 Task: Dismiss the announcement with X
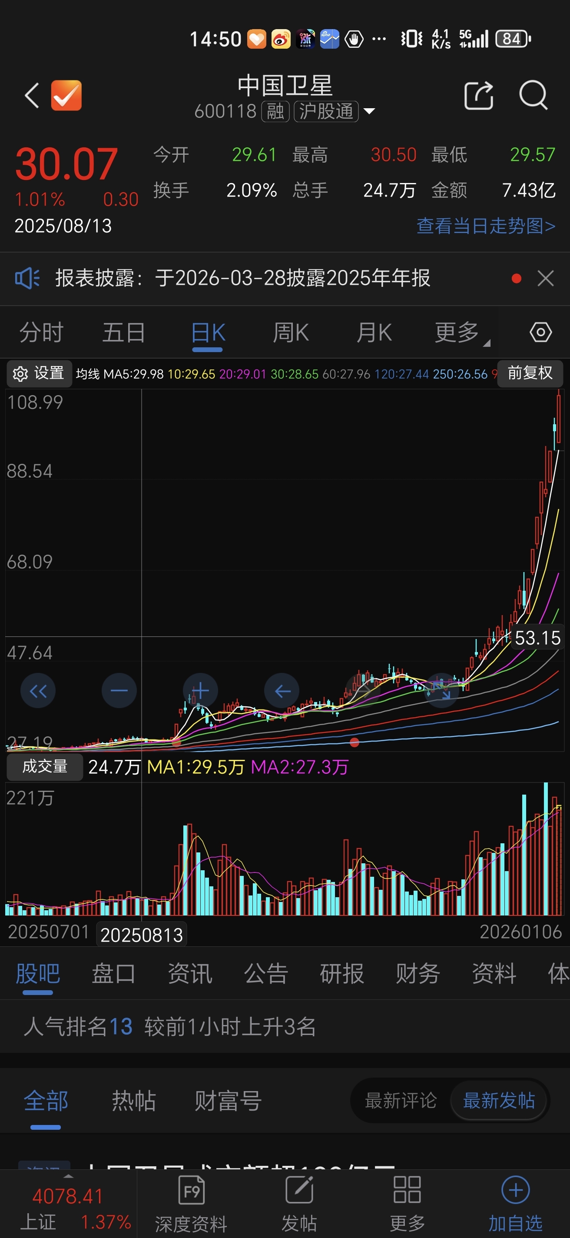pyautogui.click(x=546, y=278)
